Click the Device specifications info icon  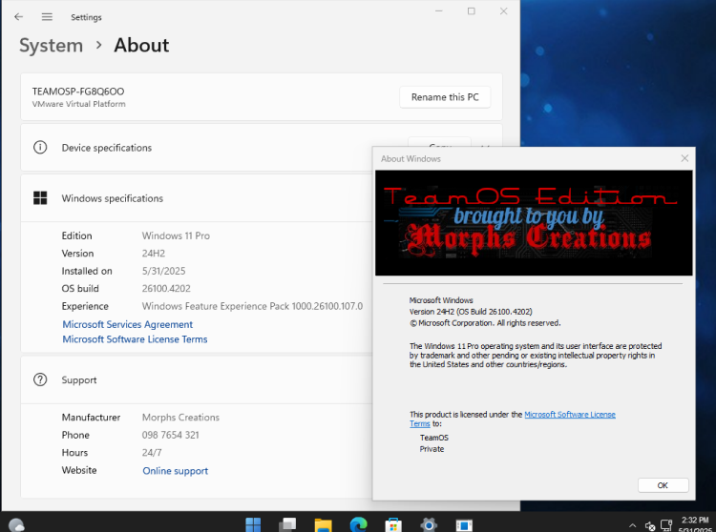(x=40, y=147)
